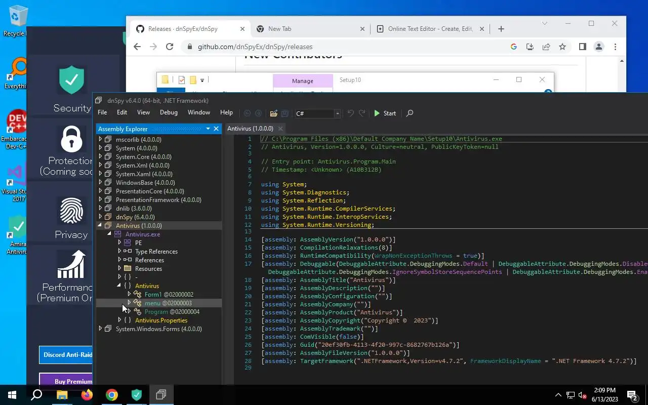Open the dnSpy search magnifier
This screenshot has height=405, width=648.
click(x=410, y=113)
